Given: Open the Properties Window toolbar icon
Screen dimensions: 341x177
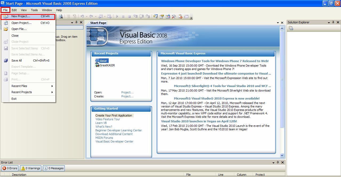Looking at the screenshot, I should [161, 16].
